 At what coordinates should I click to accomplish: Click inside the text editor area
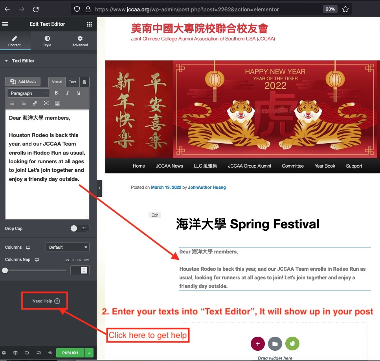tap(47, 160)
